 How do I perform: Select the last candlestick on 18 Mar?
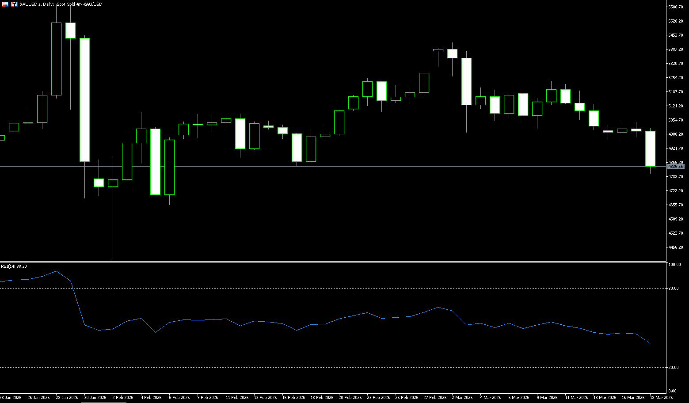coord(650,148)
